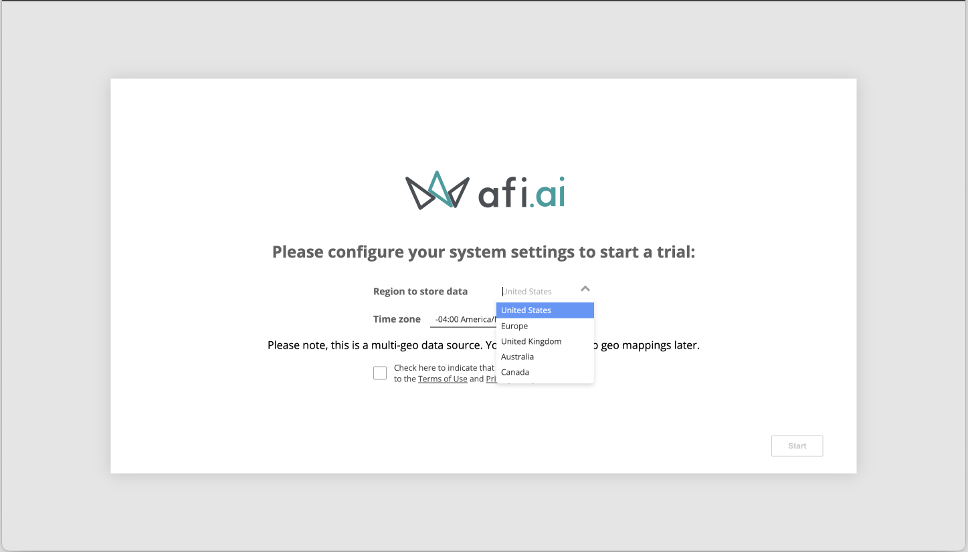Pick Australia from the region options
The image size is (968, 552).
click(x=517, y=357)
